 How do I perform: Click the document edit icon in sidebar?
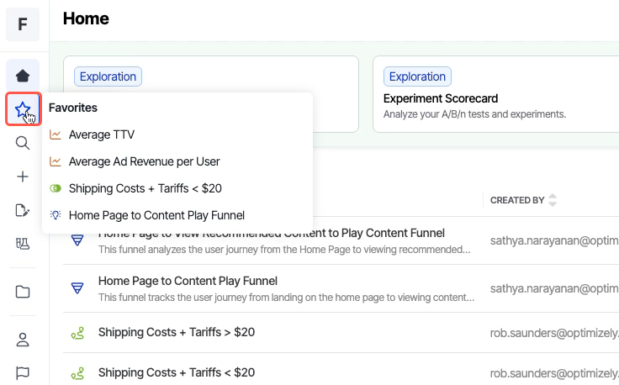click(23, 210)
